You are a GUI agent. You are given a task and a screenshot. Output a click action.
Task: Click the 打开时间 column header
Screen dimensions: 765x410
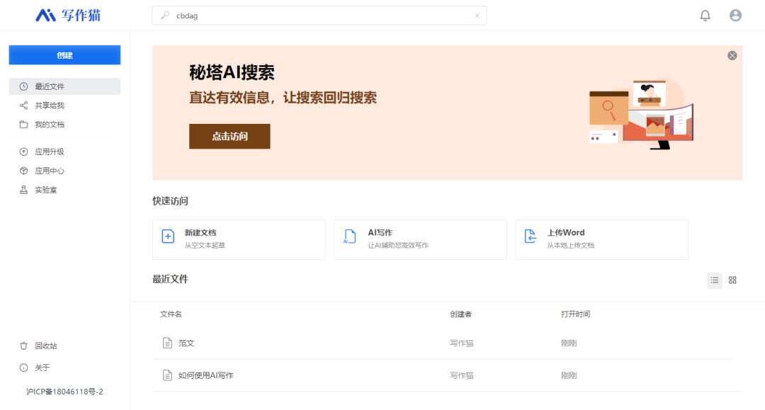pyautogui.click(x=575, y=314)
